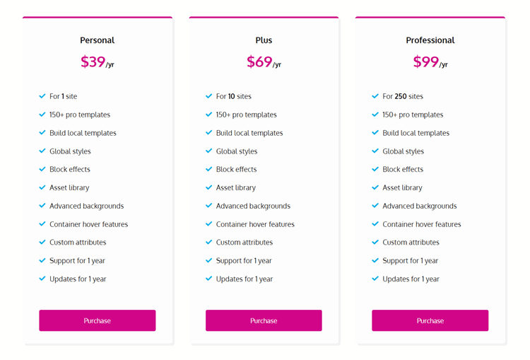Click the Purchase button under Professional plan

pos(430,320)
